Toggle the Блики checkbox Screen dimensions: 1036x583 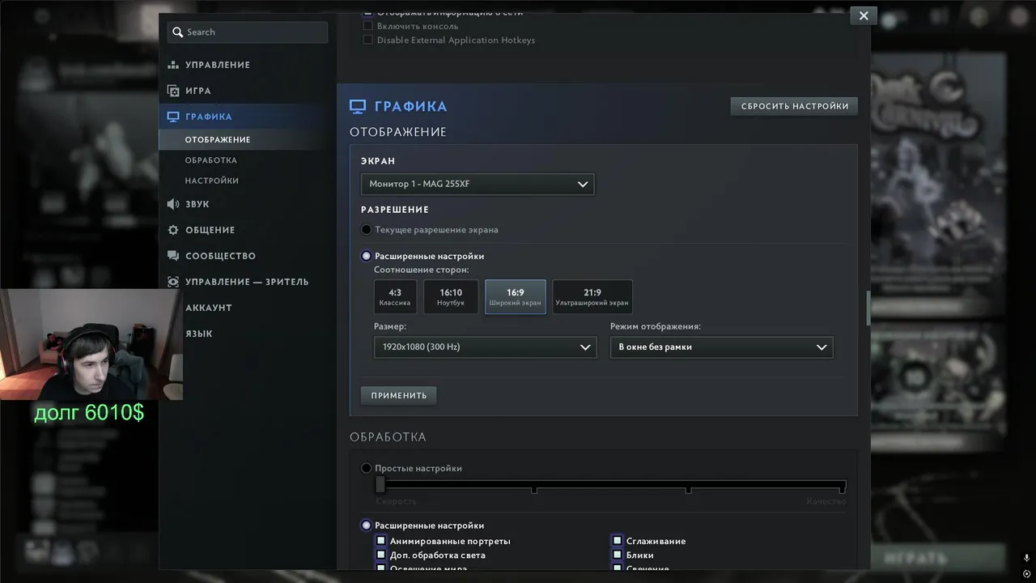(618, 555)
